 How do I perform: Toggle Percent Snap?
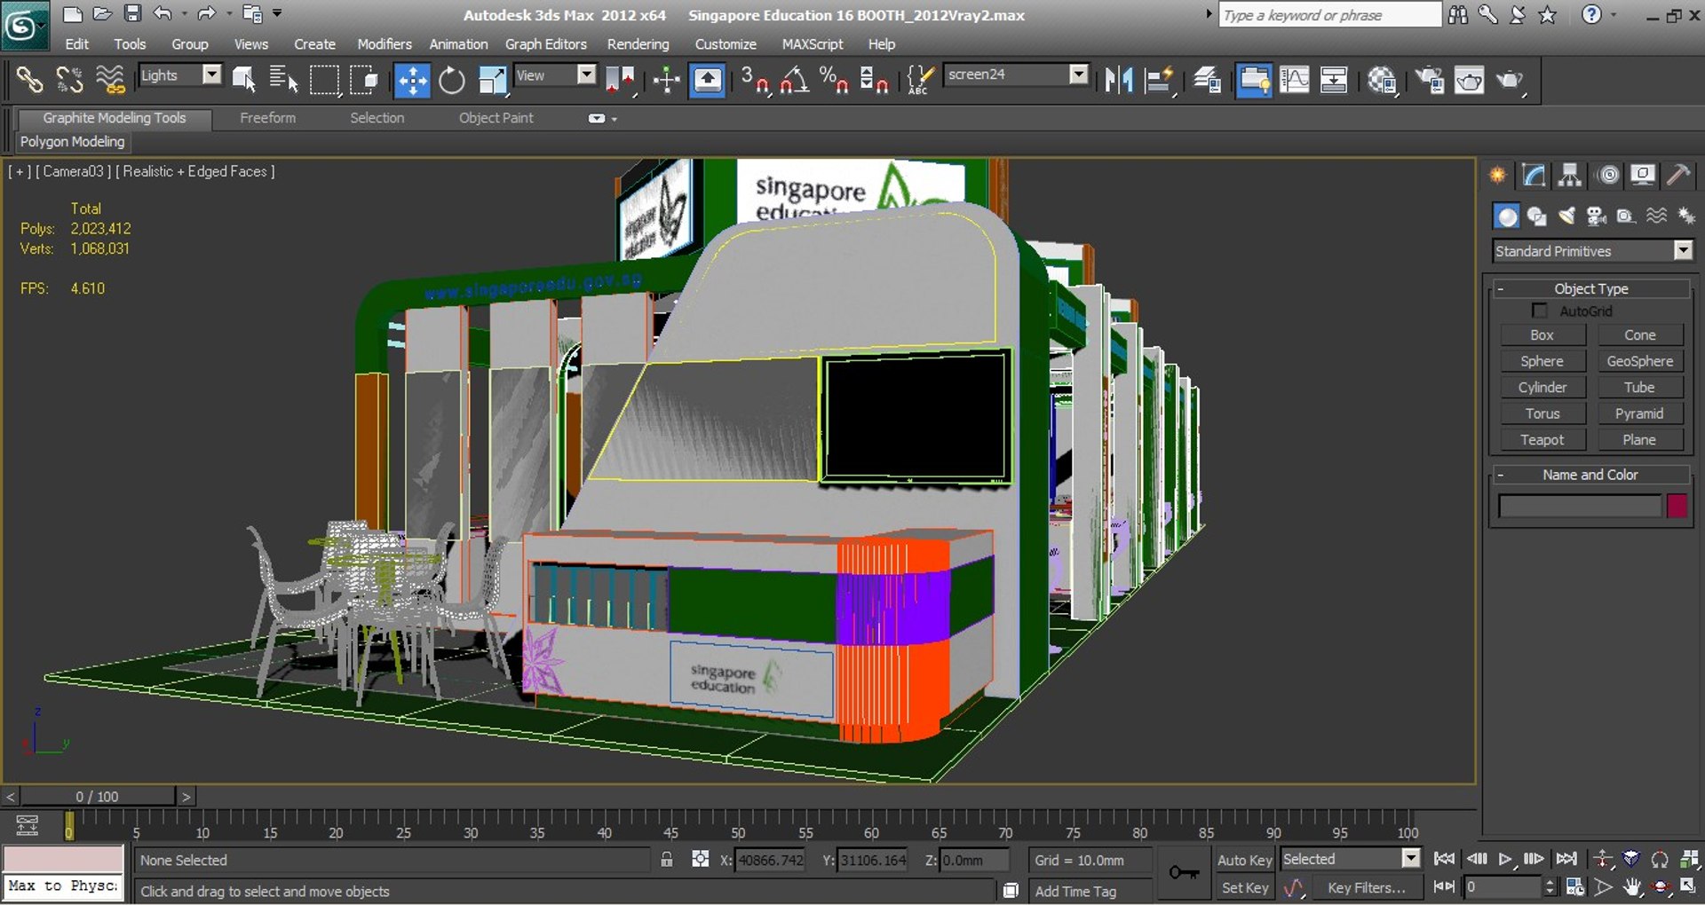(834, 80)
